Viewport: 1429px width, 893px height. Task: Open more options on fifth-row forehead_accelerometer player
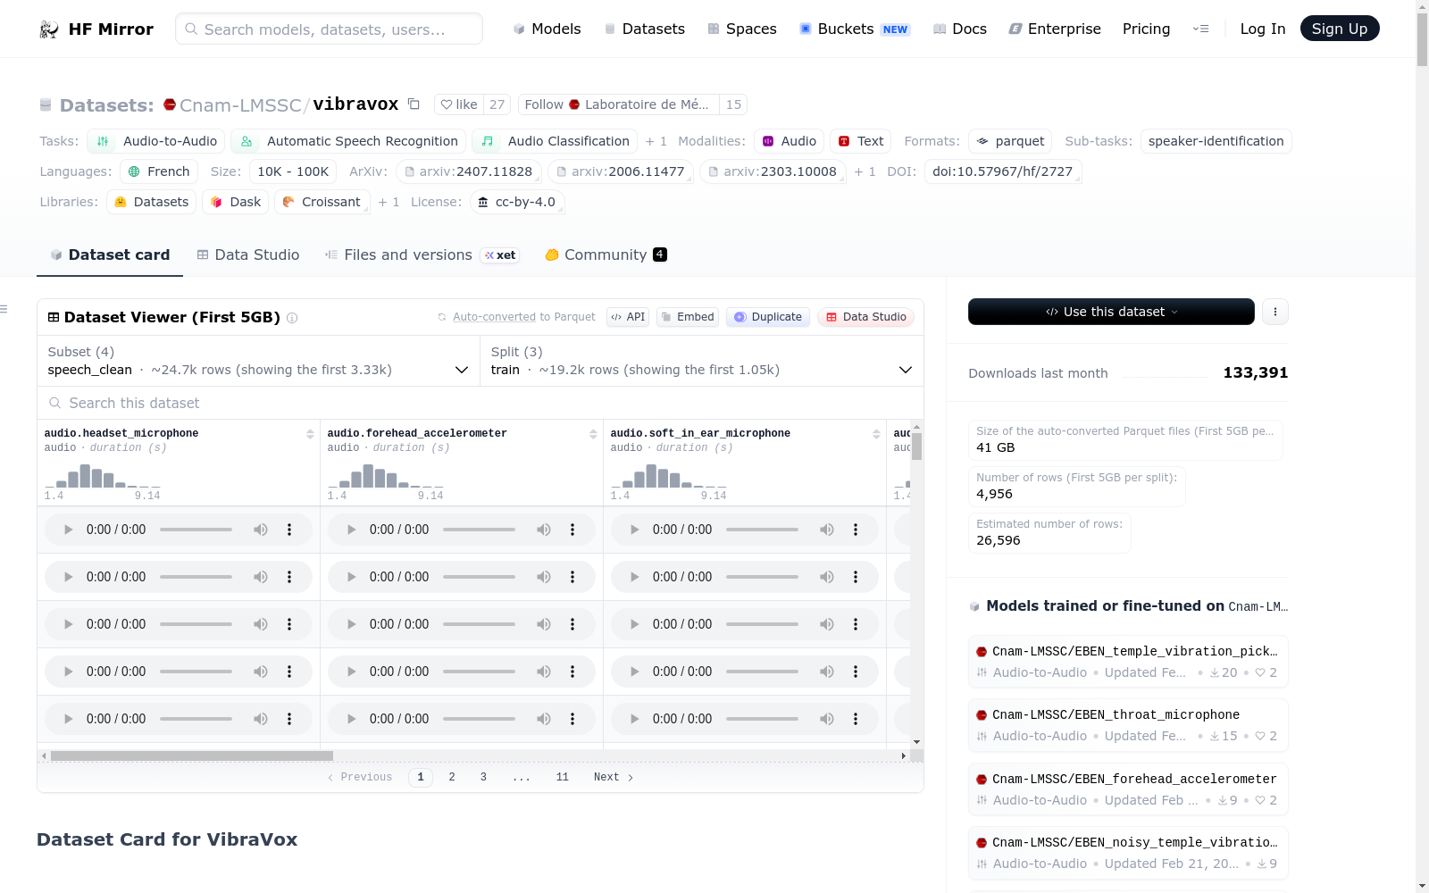[572, 719]
